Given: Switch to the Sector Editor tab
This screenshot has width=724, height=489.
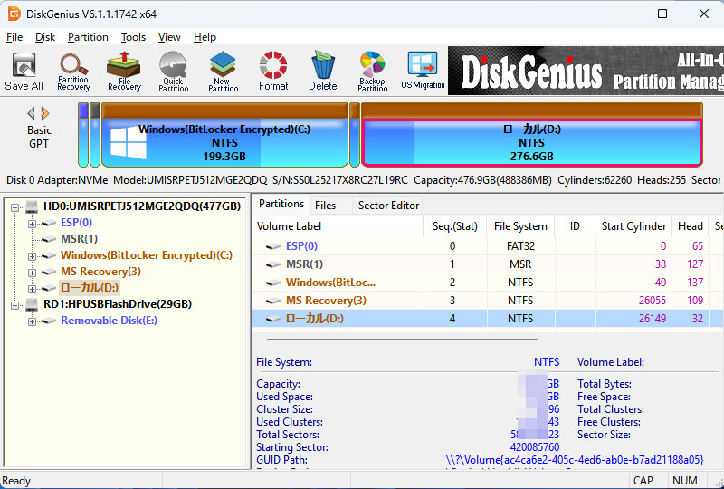Looking at the screenshot, I should point(388,206).
